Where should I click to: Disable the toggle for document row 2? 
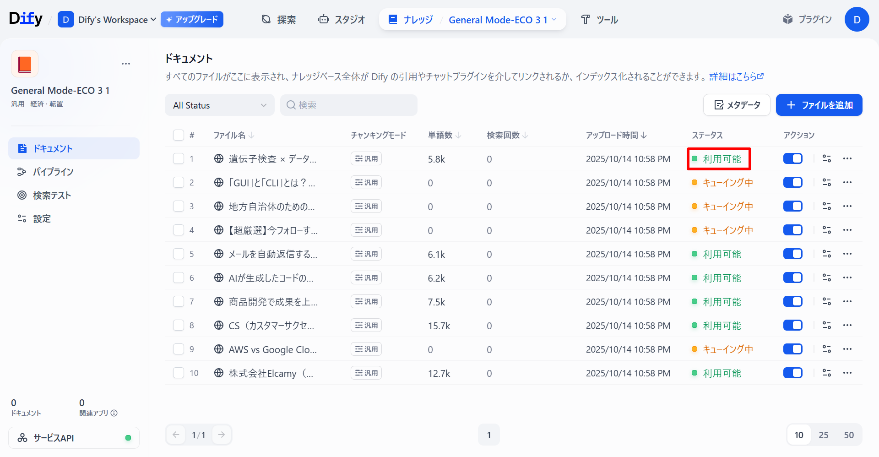792,182
